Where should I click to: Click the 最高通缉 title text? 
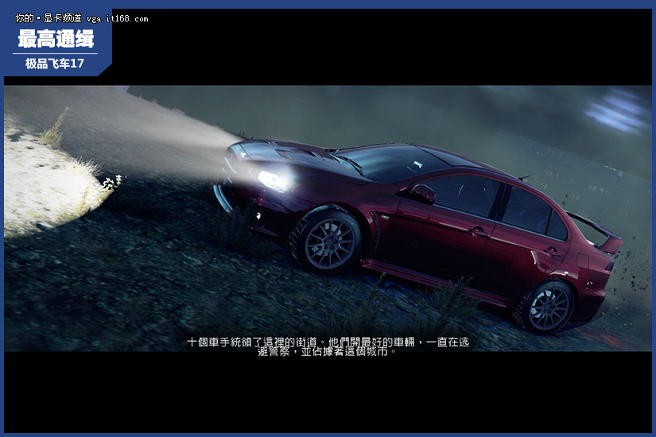tap(56, 38)
